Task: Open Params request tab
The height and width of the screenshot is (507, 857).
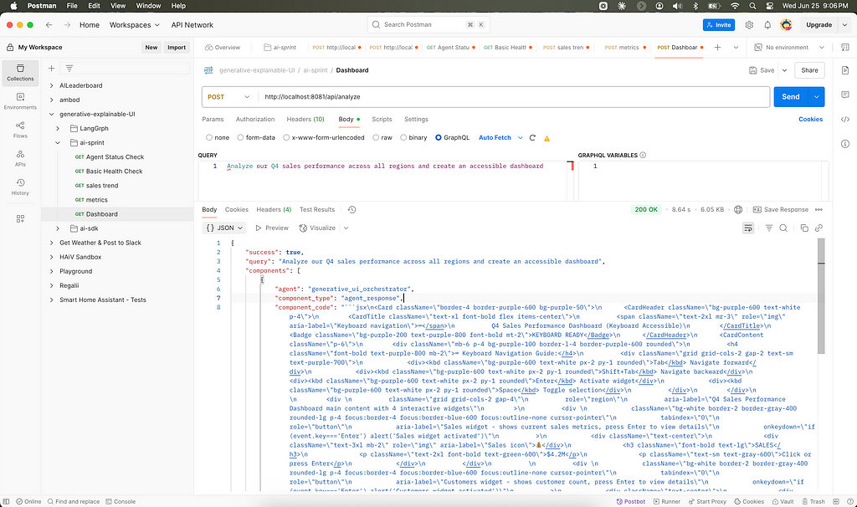Action: [213, 119]
